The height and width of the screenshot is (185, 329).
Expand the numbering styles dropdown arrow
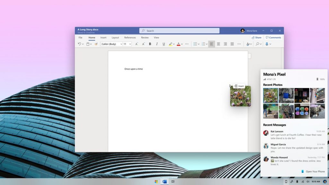(207, 44)
